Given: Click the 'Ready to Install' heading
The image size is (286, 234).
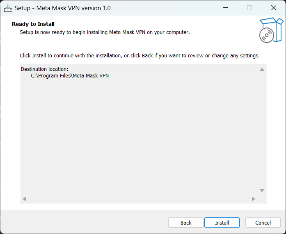Looking at the screenshot, I should (33, 24).
